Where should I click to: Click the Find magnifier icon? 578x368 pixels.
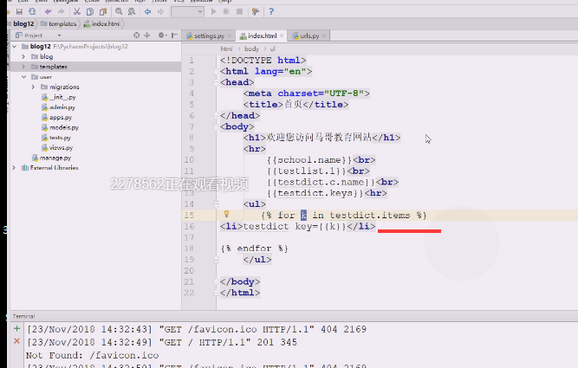119,12
